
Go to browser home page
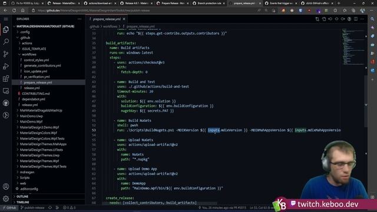click(x=22, y=11)
